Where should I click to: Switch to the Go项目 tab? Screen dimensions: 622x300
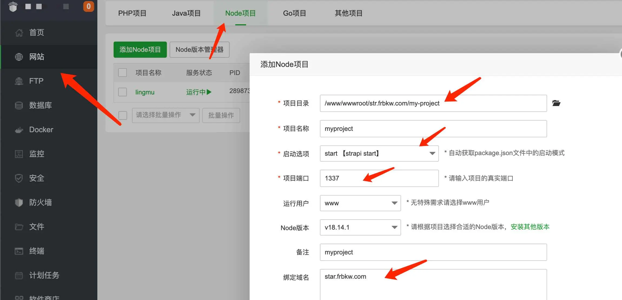pyautogui.click(x=295, y=13)
